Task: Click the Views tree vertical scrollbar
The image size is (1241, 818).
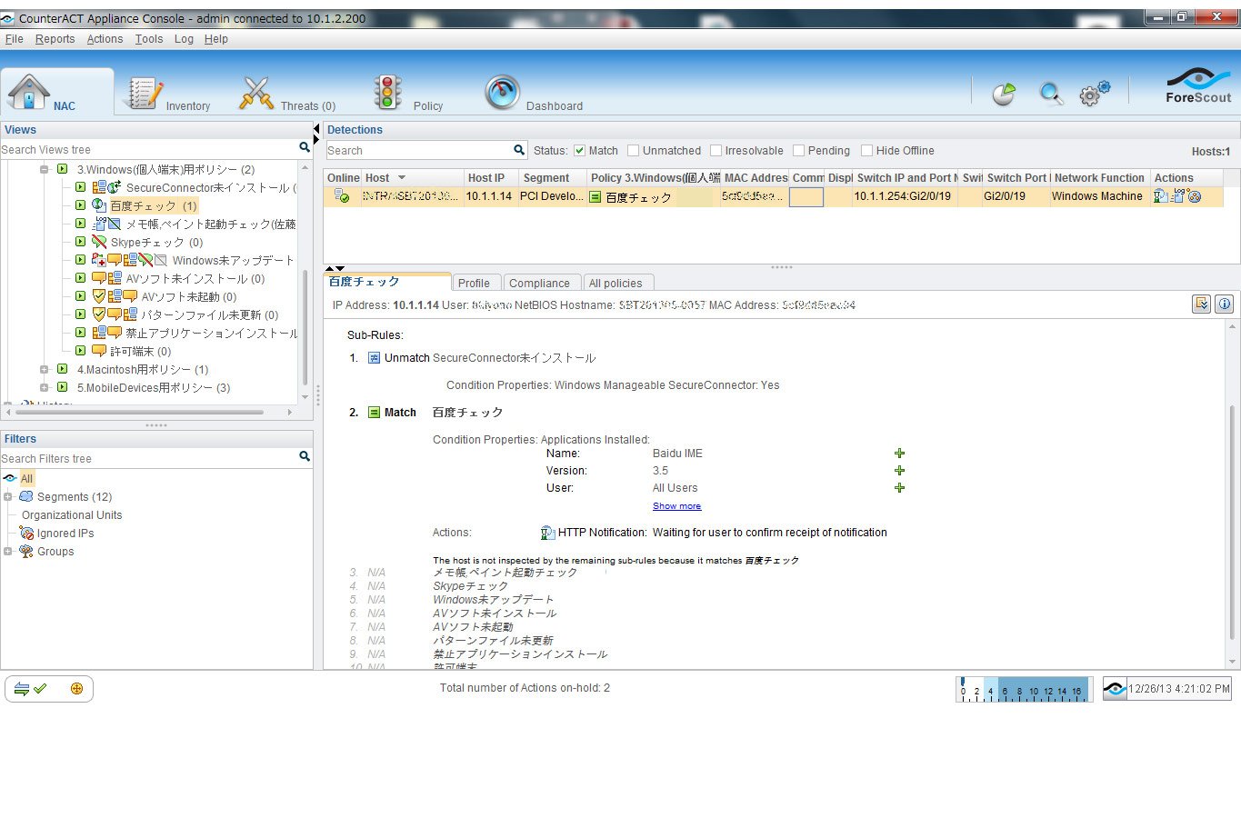Action: coord(305,327)
